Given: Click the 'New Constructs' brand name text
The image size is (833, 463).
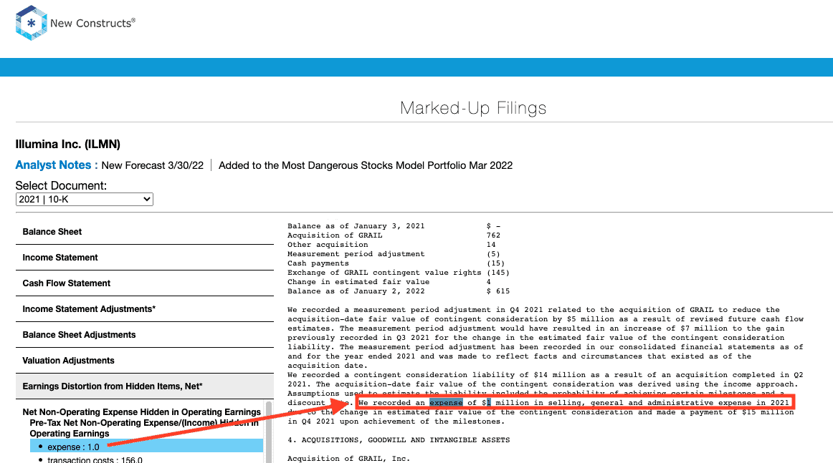Looking at the screenshot, I should 93,23.
